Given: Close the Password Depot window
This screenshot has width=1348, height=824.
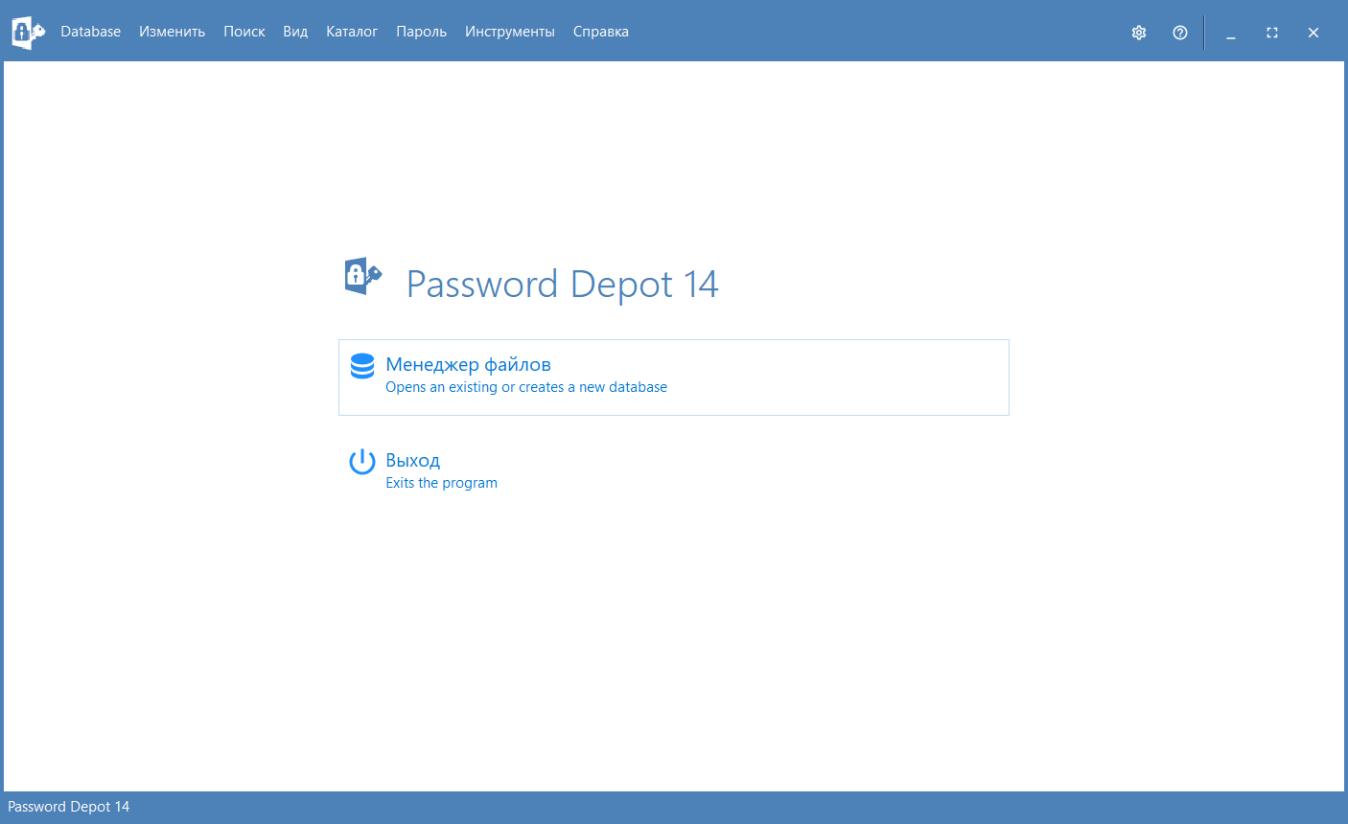Looking at the screenshot, I should pyautogui.click(x=1313, y=33).
